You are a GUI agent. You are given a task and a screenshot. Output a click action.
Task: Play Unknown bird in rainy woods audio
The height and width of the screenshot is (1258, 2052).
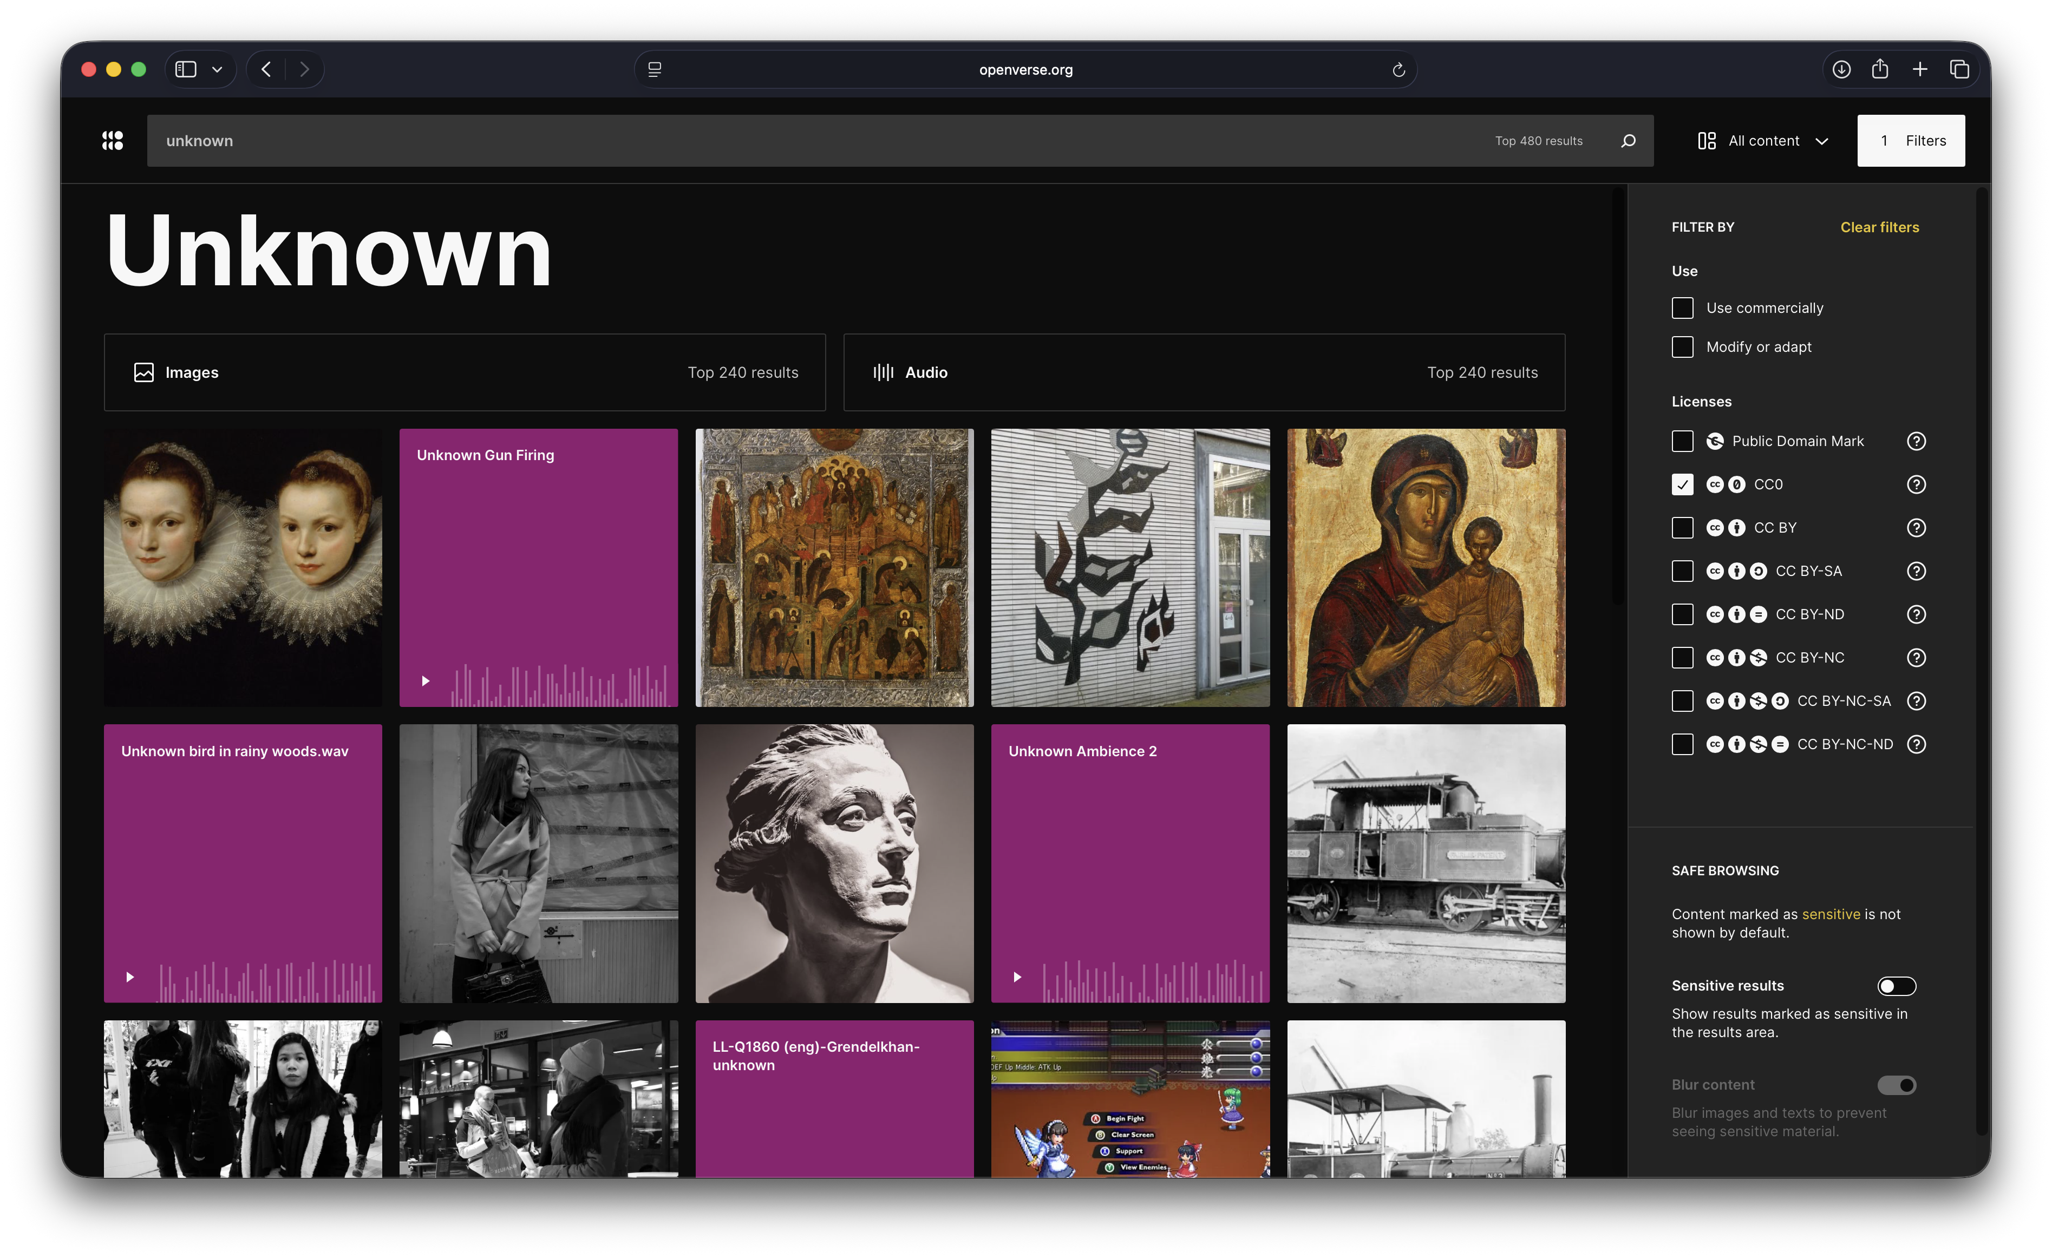[130, 977]
